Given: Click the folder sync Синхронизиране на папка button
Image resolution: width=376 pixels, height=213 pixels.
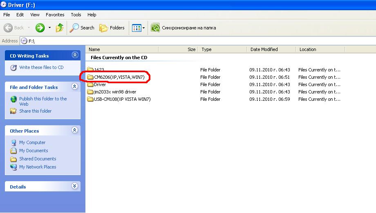Looking at the screenshot, I should 184,28.
